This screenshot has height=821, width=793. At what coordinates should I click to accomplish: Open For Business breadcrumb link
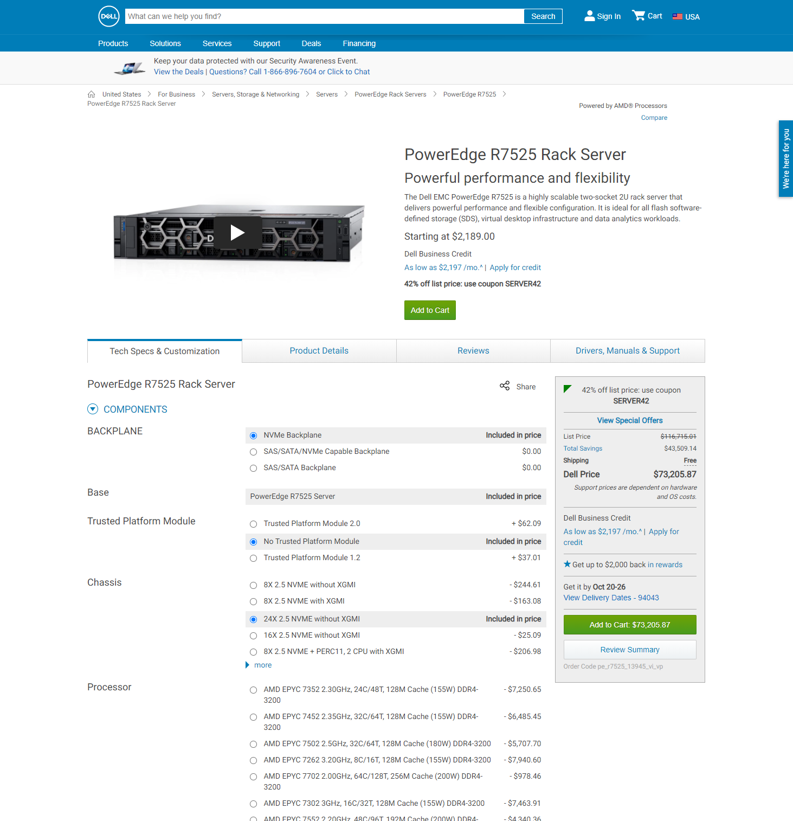(x=176, y=94)
